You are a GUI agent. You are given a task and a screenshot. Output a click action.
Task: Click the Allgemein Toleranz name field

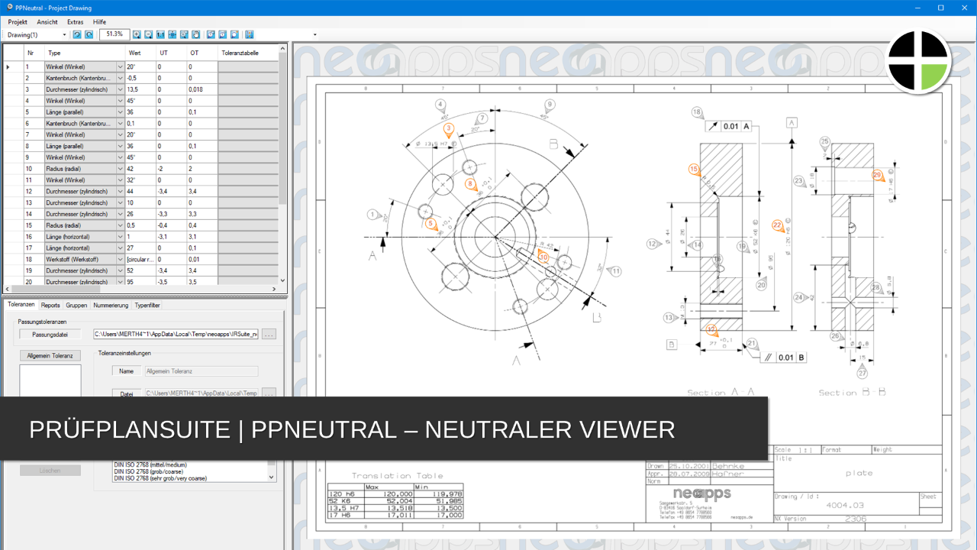point(201,371)
